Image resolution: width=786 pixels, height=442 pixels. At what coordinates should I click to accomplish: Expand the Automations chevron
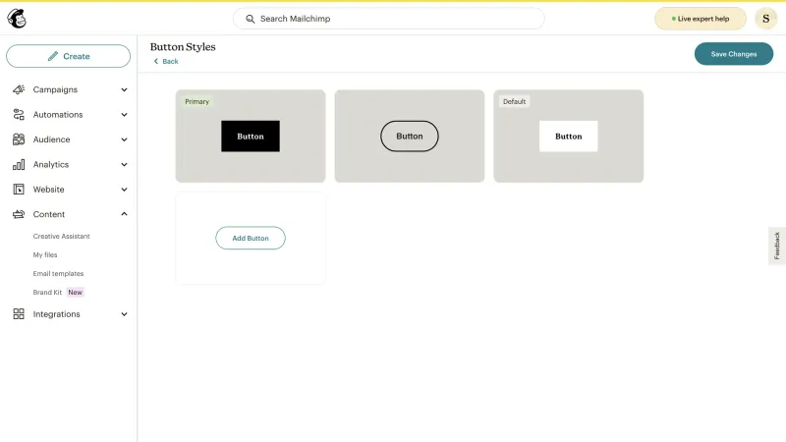point(124,115)
